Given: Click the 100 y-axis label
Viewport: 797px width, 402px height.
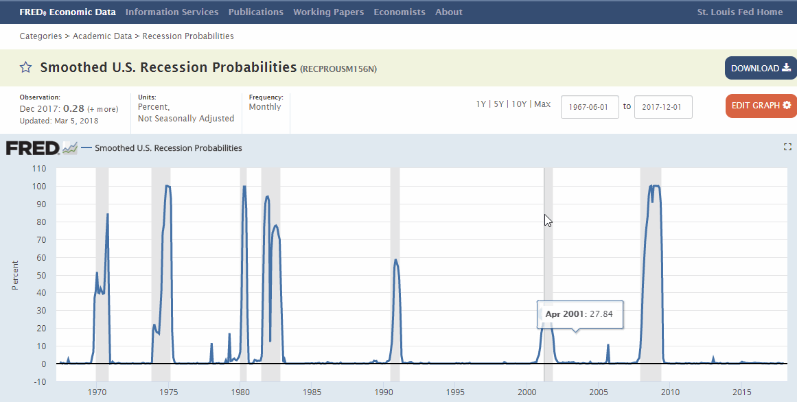Looking at the screenshot, I should [39, 186].
